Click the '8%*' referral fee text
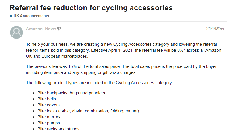The image size is (239, 133). (x=181, y=50)
